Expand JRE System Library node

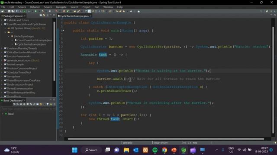pyautogui.click(x=5, y=28)
